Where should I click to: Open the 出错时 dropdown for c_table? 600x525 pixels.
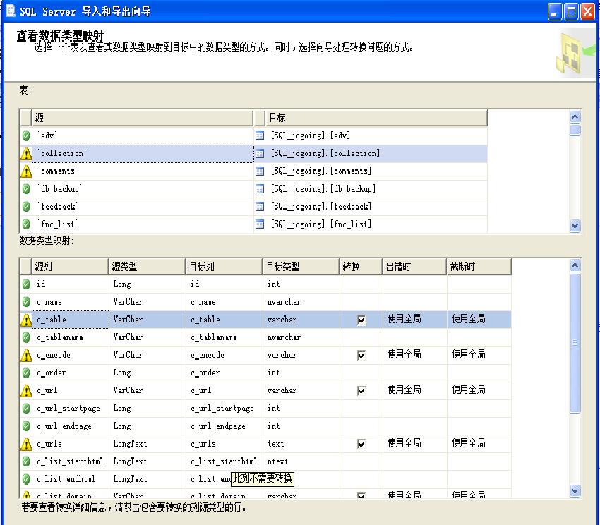[414, 320]
